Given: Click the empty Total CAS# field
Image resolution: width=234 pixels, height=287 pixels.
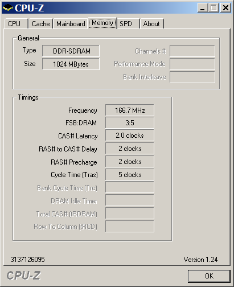Looking at the screenshot, I should point(130,214).
